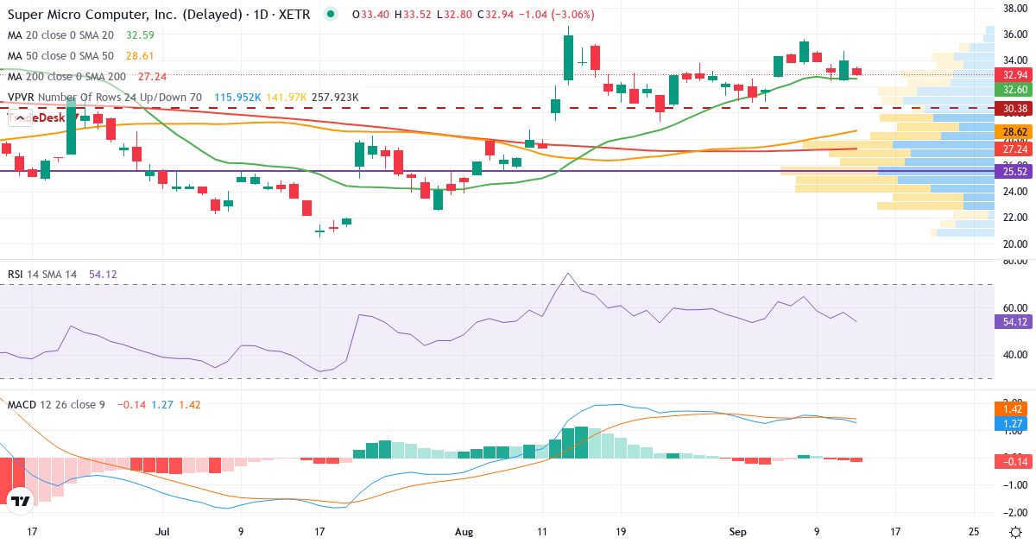Click the Jul date axis label
Viewport: 1036px width, 544px height.
click(163, 531)
